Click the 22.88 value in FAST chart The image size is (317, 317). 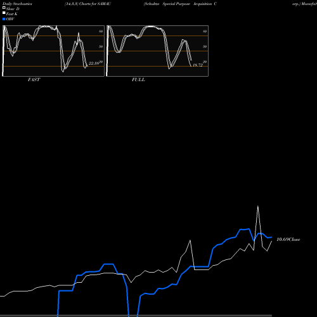(x=94, y=63)
